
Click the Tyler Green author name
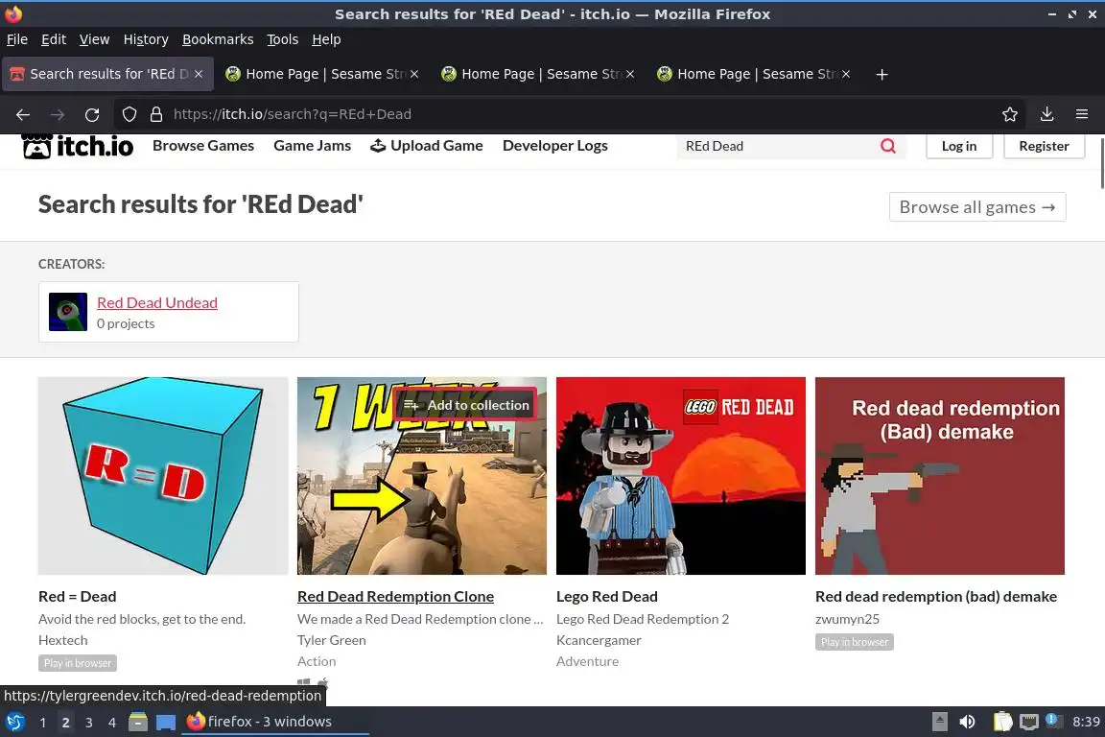point(332,640)
